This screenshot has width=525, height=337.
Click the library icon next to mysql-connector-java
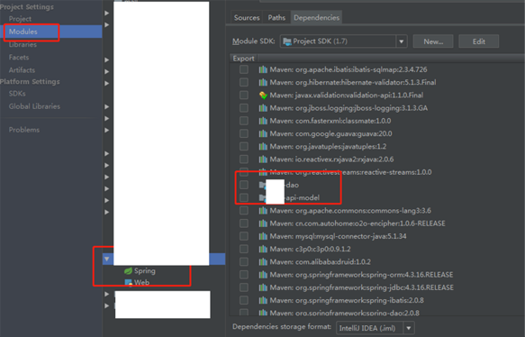coord(263,236)
